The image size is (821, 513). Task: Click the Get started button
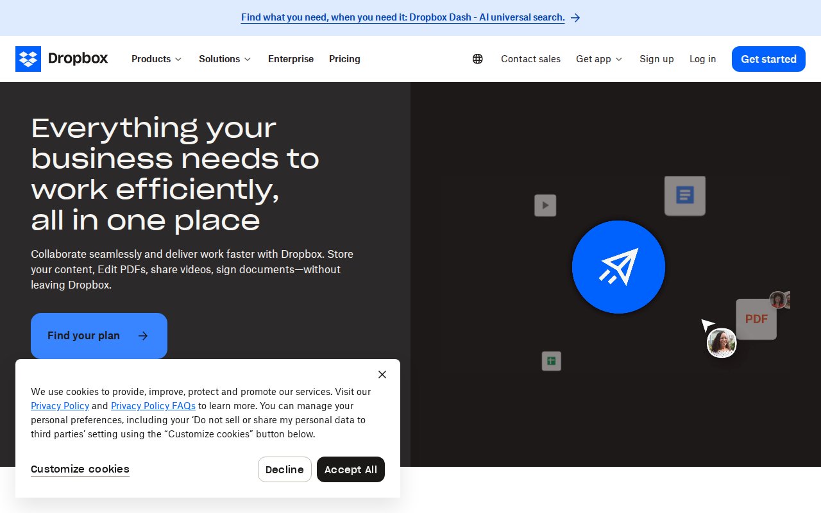point(768,59)
